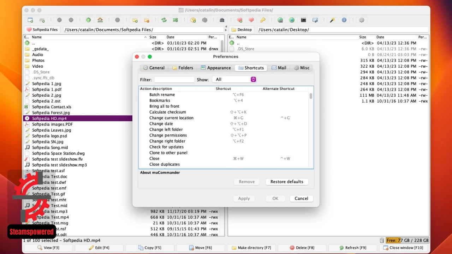Click Cancel in Preferences dialog
452x254 pixels.
pyautogui.click(x=301, y=199)
